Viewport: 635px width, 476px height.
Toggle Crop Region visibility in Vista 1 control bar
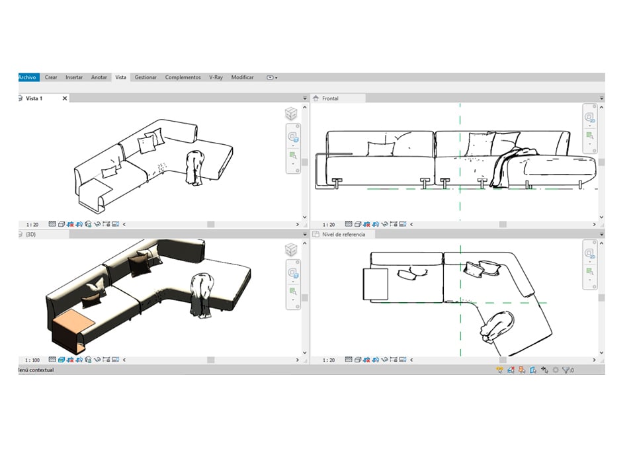pos(106,224)
